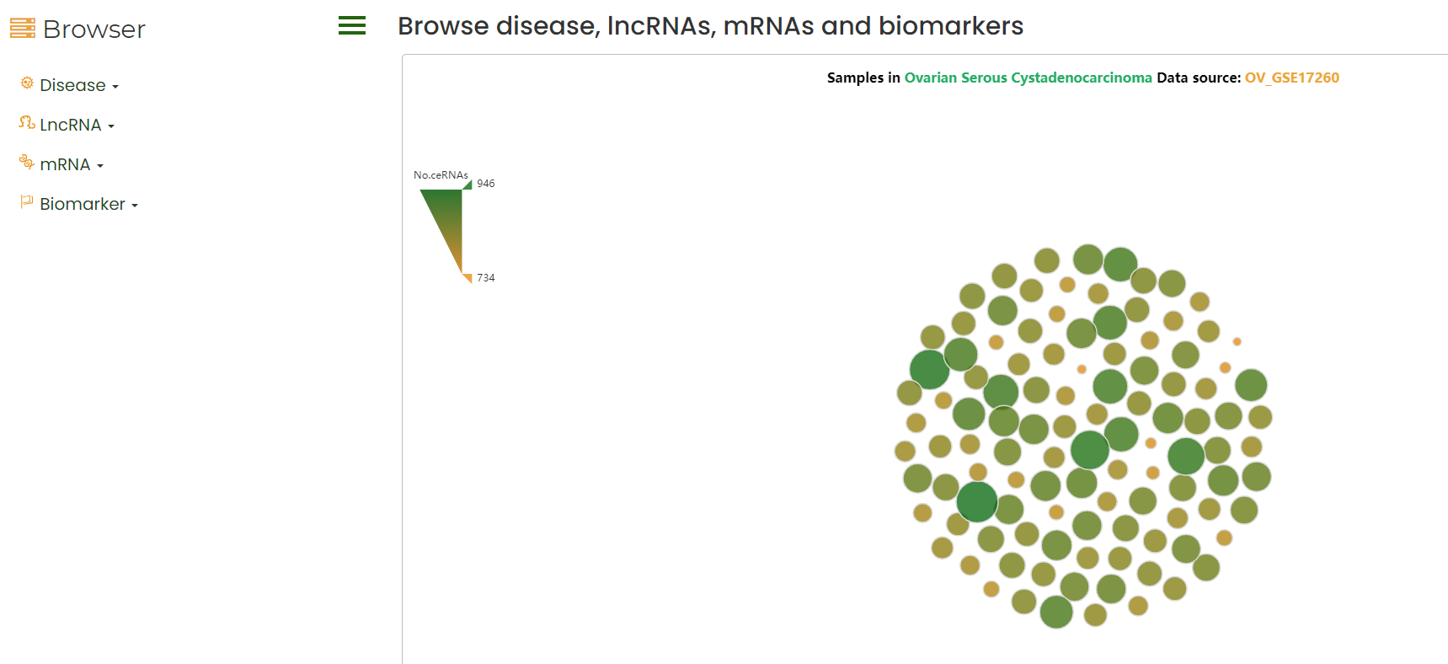This screenshot has width=1448, height=664.
Task: Open the Biomarker menu label
Action: (83, 204)
